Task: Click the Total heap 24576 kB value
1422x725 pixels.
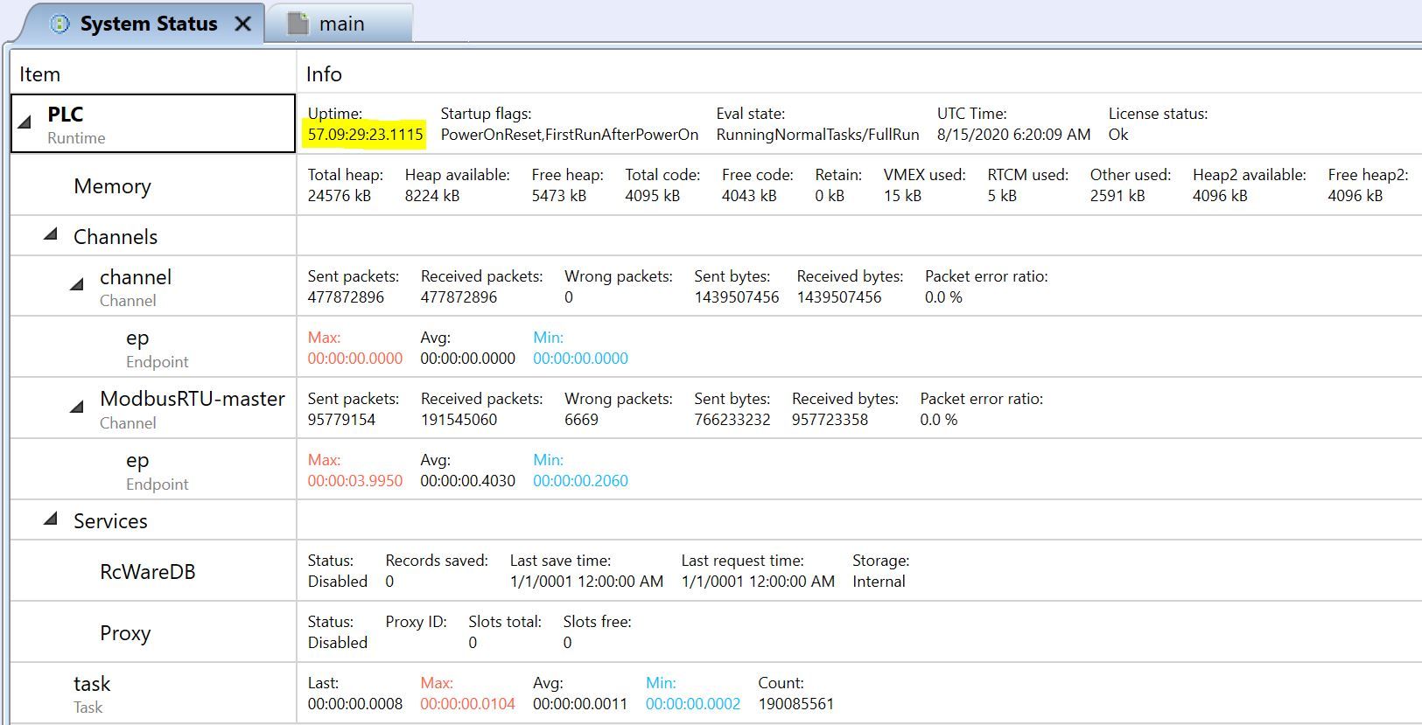Action: tap(339, 195)
